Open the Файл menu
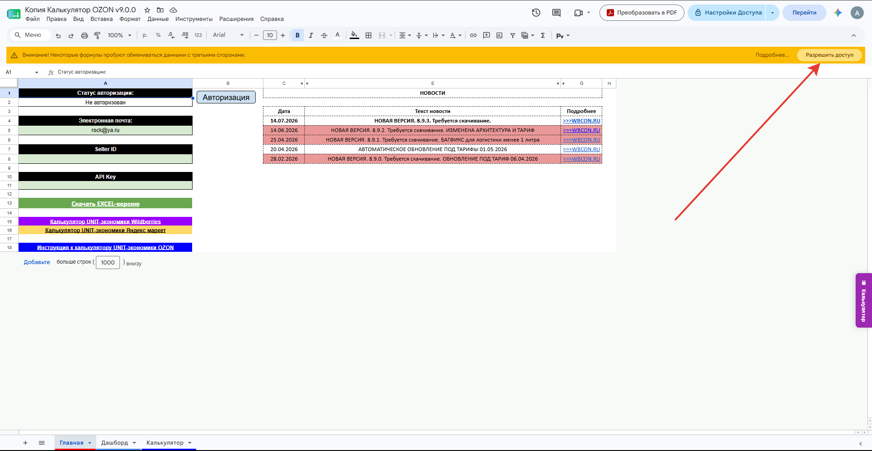 click(33, 19)
